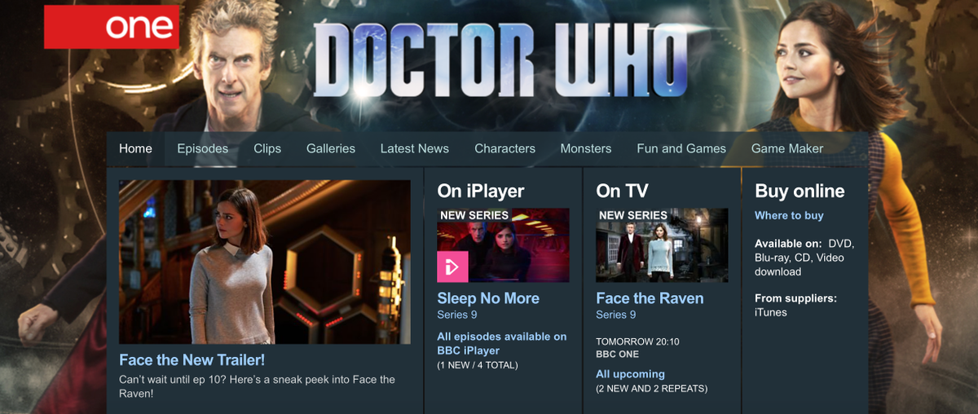Go to the Episodes tab
Screen dimensions: 978x414
[x=203, y=148]
